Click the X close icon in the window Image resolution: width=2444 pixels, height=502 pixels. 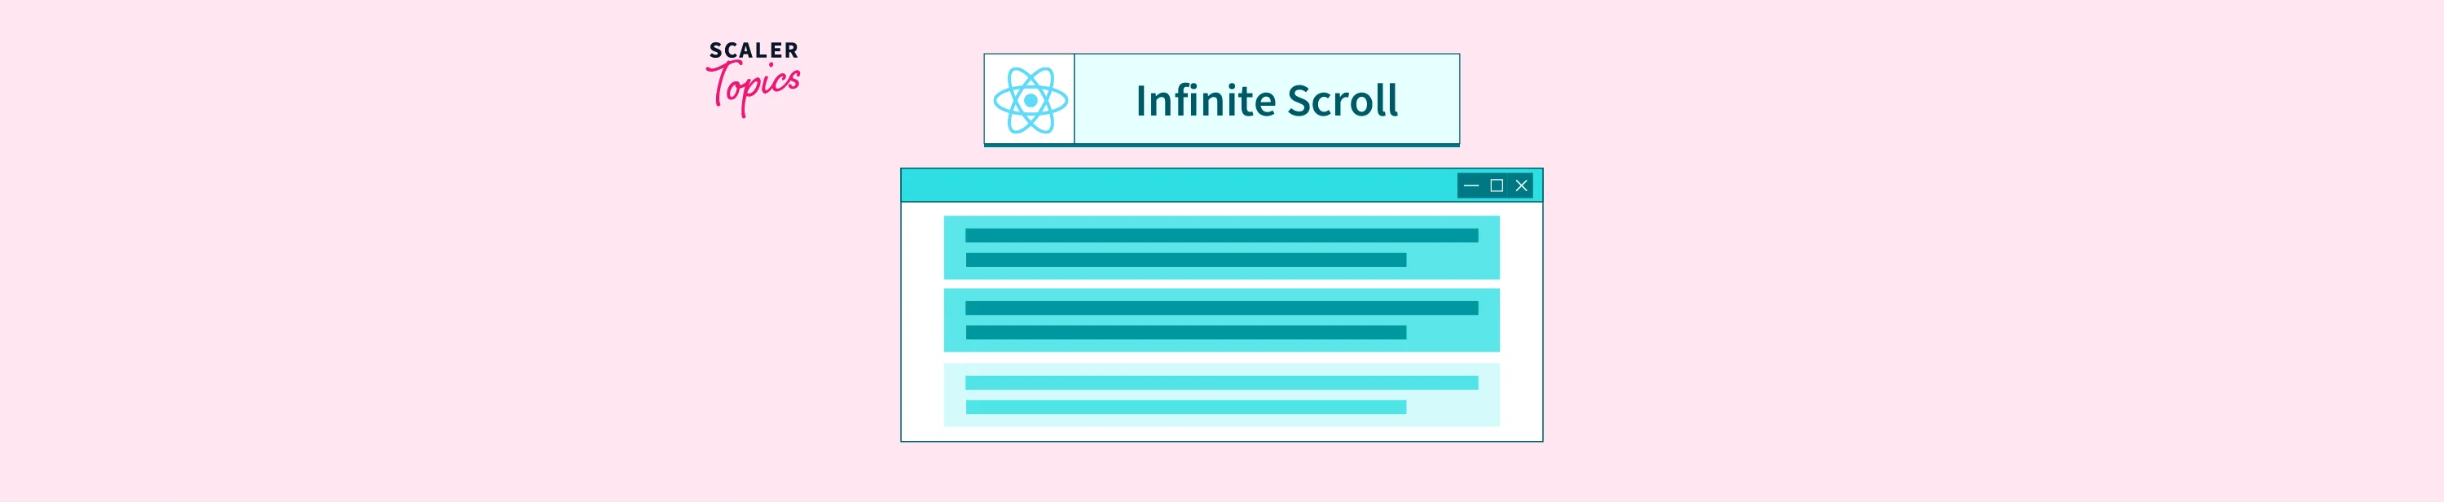[x=1521, y=186]
